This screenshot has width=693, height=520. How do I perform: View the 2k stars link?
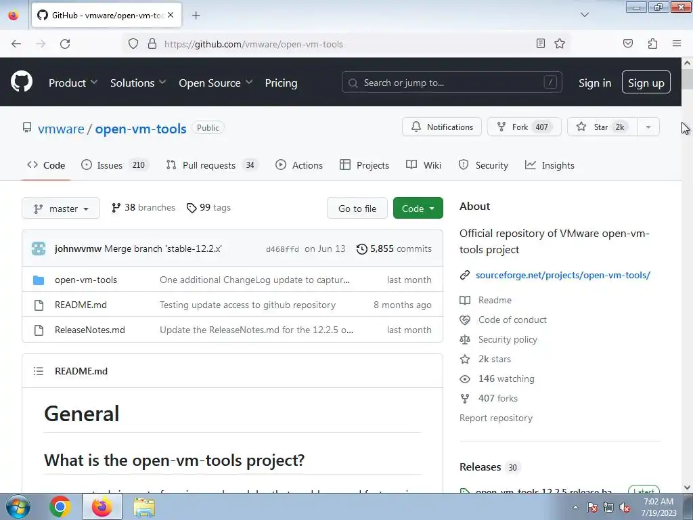494,359
